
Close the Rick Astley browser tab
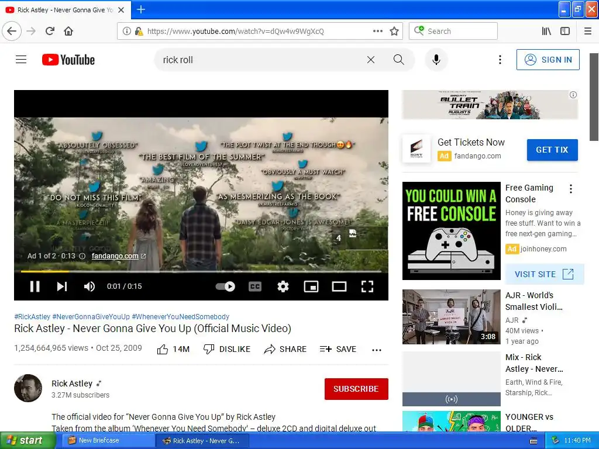(121, 10)
